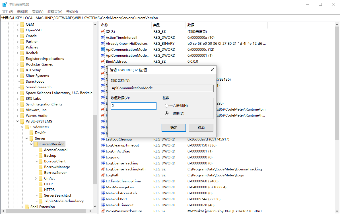This screenshot has height=214, width=340.
Task: Click the LogLicenseTrackingPath string icon
Action: (x=103, y=169)
